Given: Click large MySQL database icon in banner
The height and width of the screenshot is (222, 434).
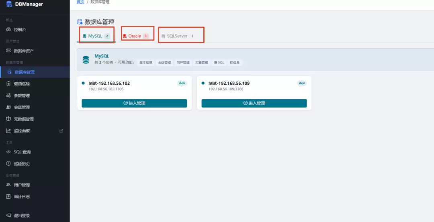Looking at the screenshot, I should point(86,60).
